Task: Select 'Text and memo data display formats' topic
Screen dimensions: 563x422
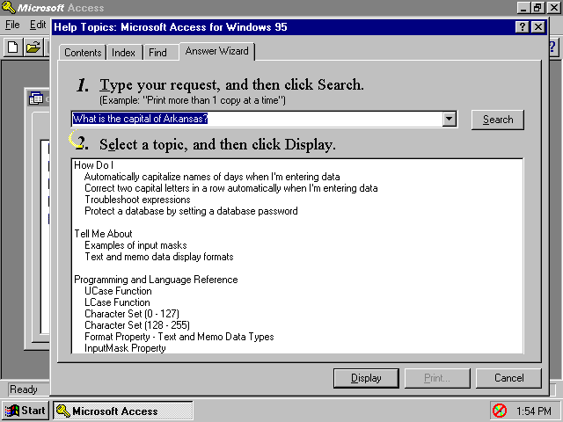Action: 158,257
